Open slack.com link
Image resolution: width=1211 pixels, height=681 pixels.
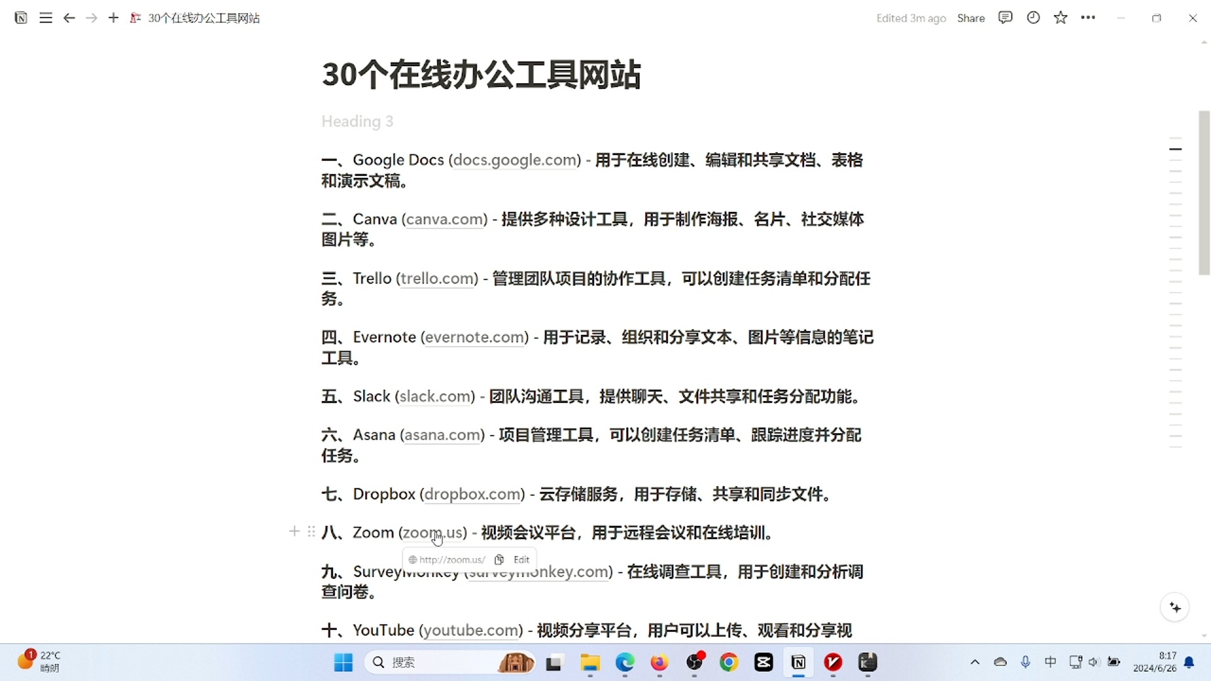click(x=435, y=397)
